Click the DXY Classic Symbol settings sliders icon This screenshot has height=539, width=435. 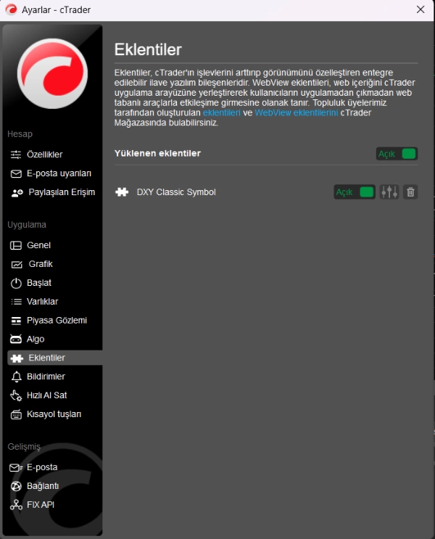coord(389,192)
